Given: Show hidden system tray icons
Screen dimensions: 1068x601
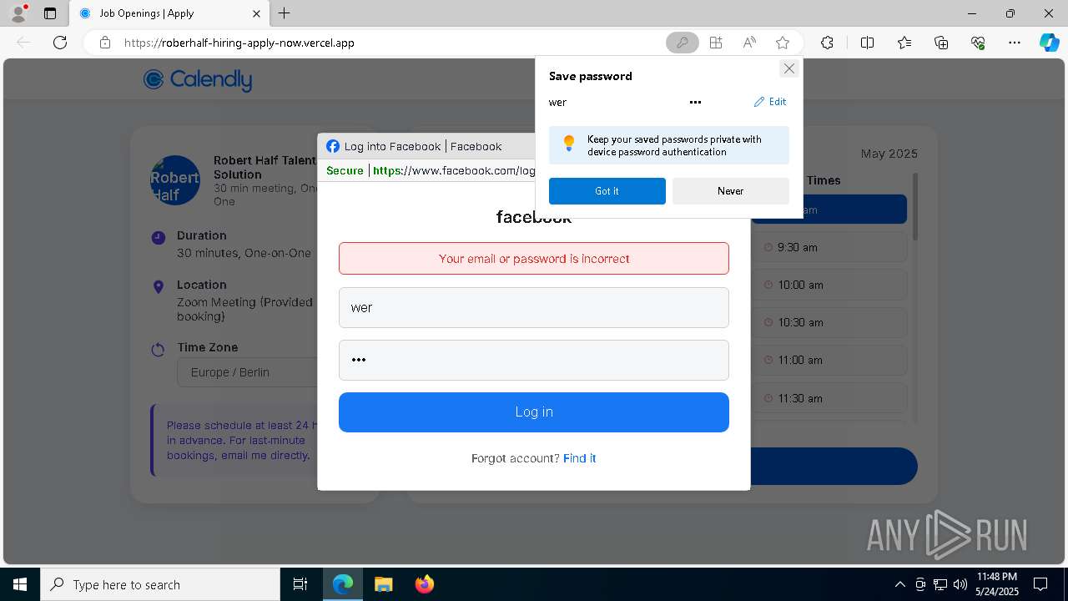Looking at the screenshot, I should (899, 584).
